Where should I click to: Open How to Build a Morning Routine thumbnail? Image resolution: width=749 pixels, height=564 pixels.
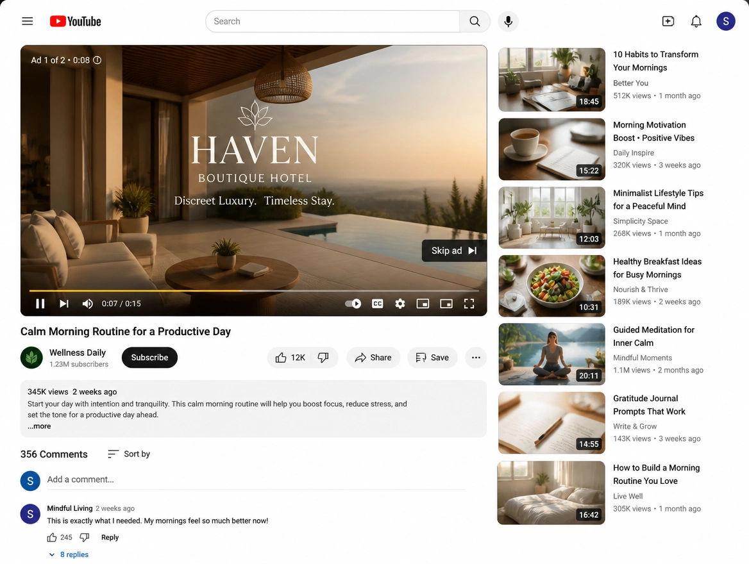[551, 492]
